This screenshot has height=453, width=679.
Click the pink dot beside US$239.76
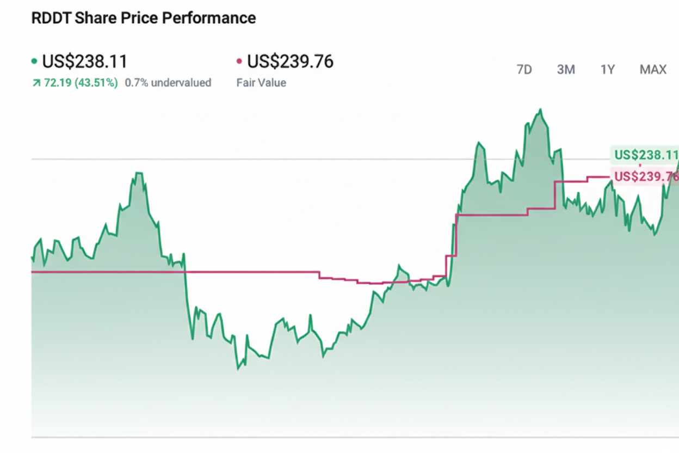(x=239, y=62)
